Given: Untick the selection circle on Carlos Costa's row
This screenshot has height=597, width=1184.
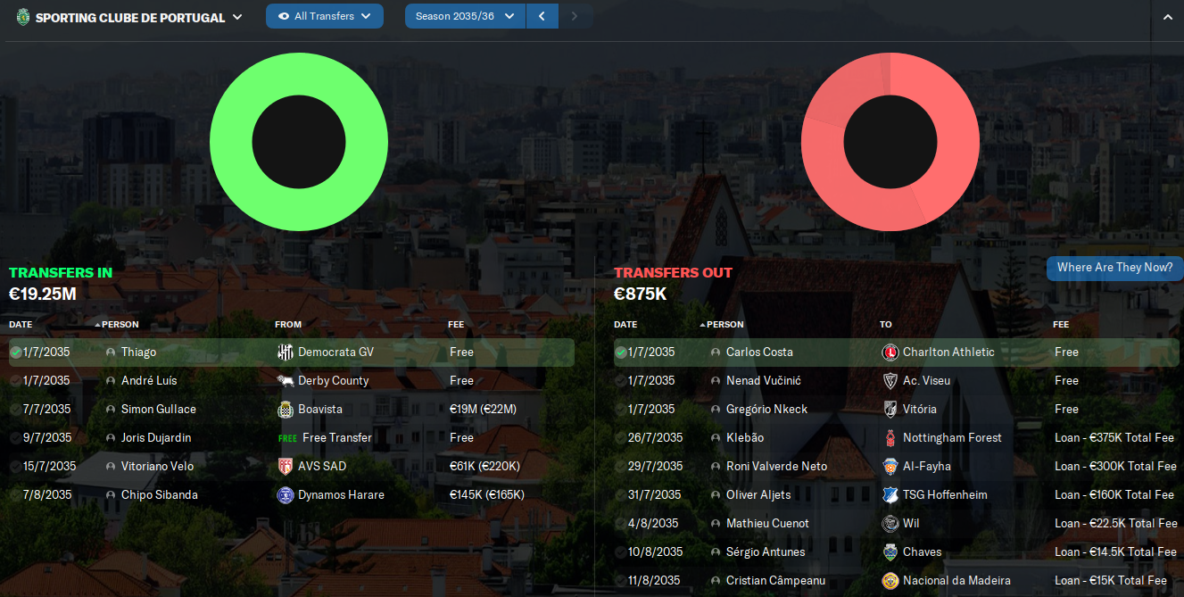Looking at the screenshot, I should point(621,352).
